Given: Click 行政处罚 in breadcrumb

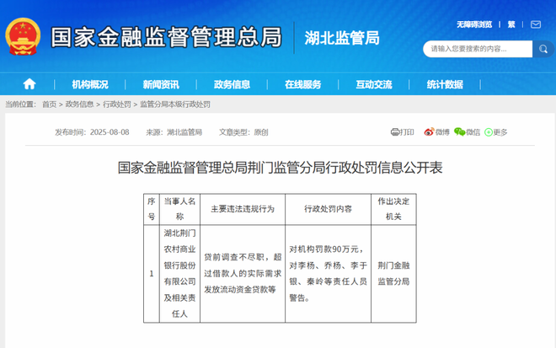Looking at the screenshot, I should point(116,104).
